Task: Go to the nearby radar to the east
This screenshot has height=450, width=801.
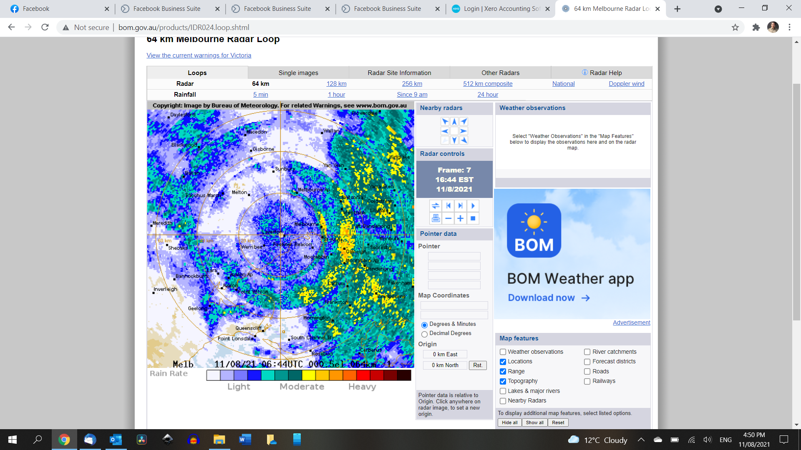Action: tap(463, 131)
